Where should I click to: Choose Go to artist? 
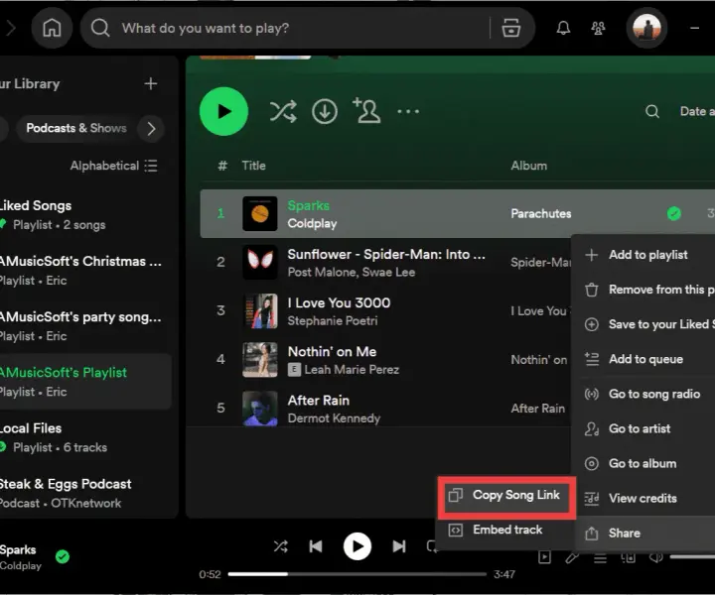(643, 428)
